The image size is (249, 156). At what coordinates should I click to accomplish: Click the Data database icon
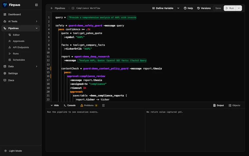pyautogui.click(x=5, y=66)
